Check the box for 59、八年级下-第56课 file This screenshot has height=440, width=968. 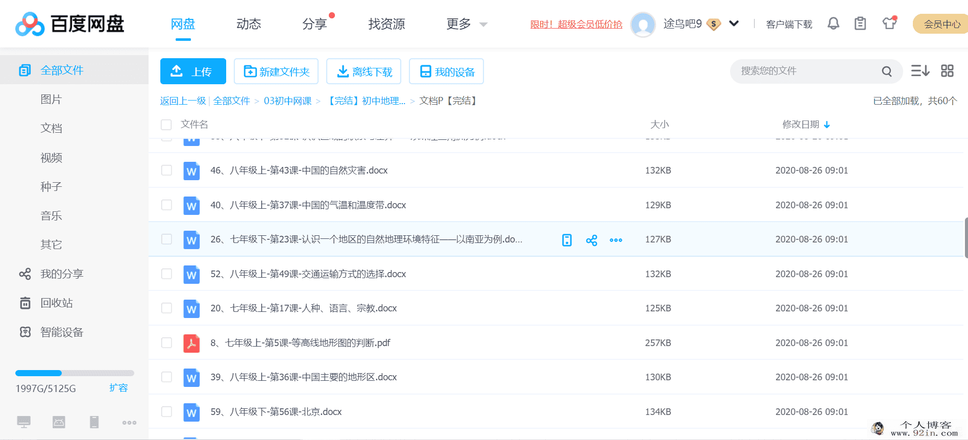tap(166, 411)
